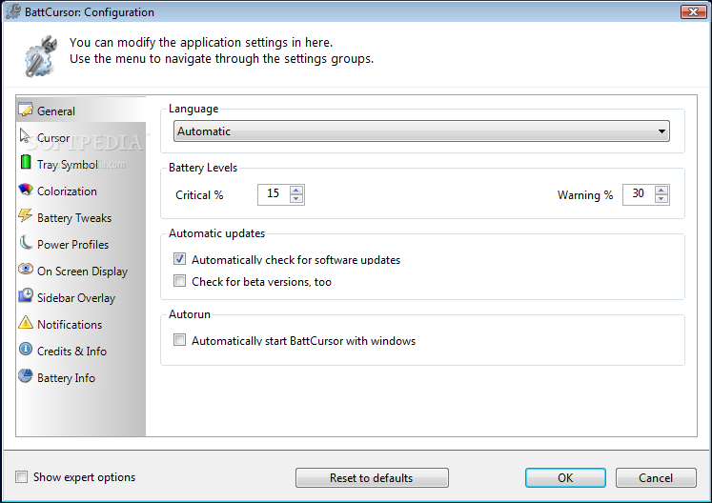
Task: Click the Cancel button
Action: 656,477
